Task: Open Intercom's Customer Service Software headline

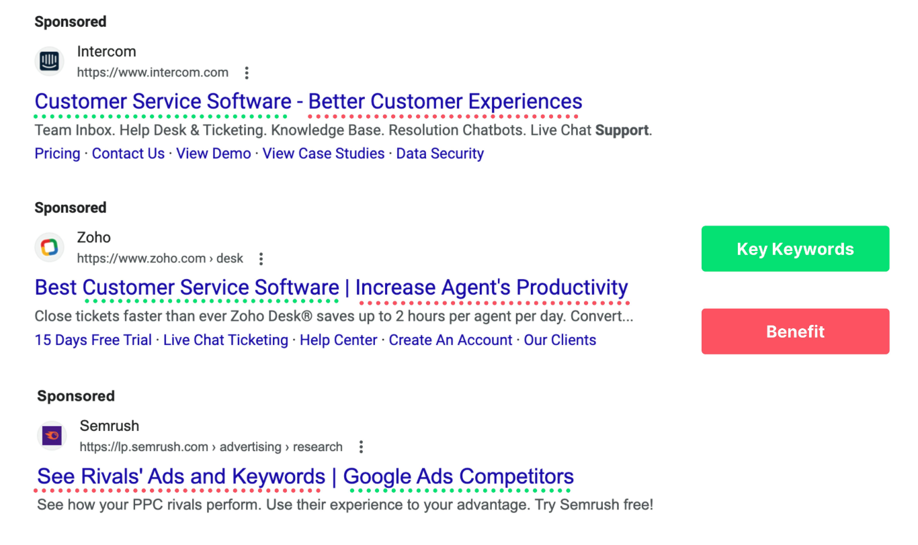Action: point(308,101)
